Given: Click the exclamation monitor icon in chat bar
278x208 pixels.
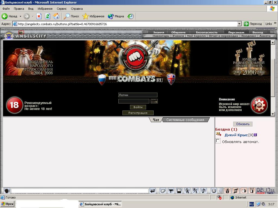Looking at the screenshot, I should [x=179, y=191].
